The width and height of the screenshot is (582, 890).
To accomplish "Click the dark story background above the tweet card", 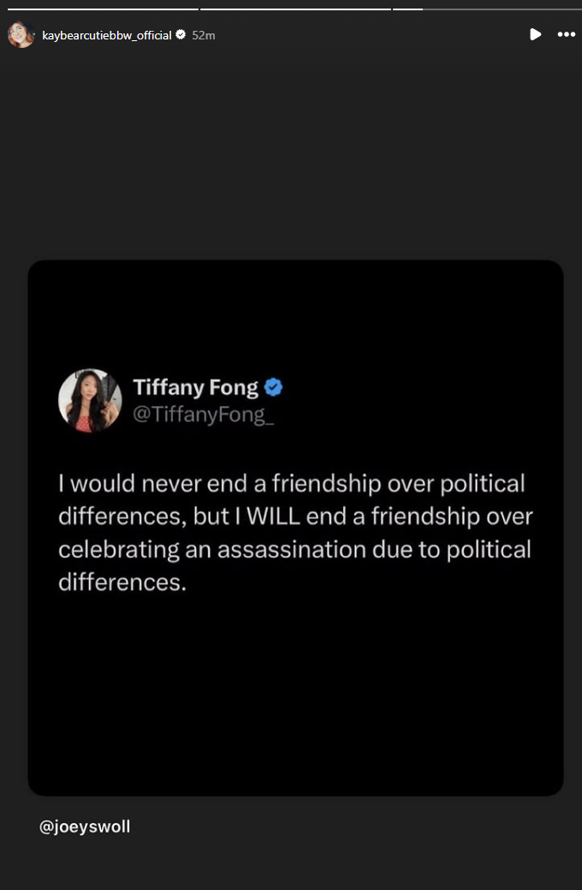I will pyautogui.click(x=291, y=154).
